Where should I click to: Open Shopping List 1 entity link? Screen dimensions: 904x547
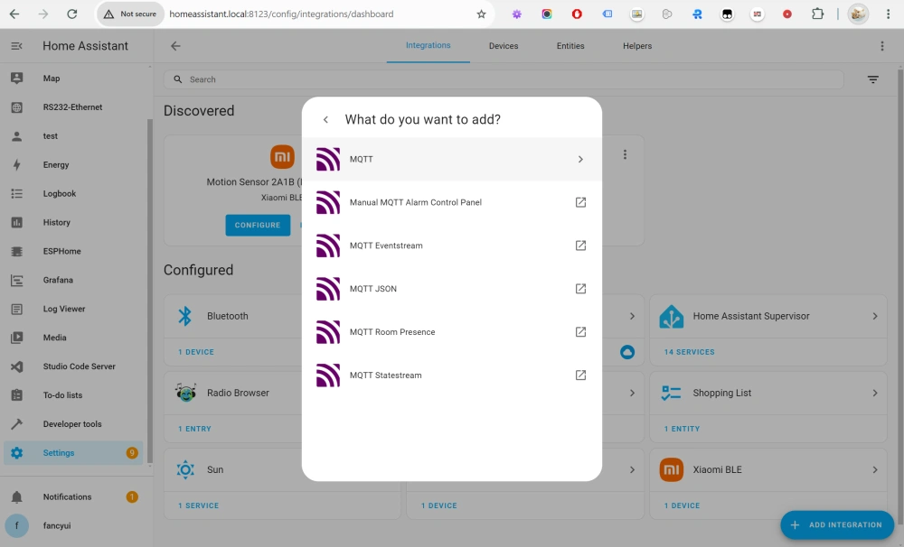[682, 429]
